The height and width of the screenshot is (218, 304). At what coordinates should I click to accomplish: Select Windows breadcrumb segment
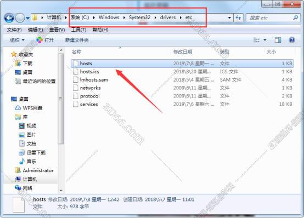click(109, 18)
